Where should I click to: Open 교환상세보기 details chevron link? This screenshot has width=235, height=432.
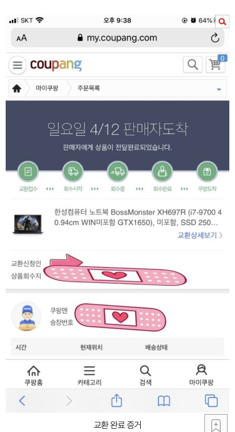200,235
